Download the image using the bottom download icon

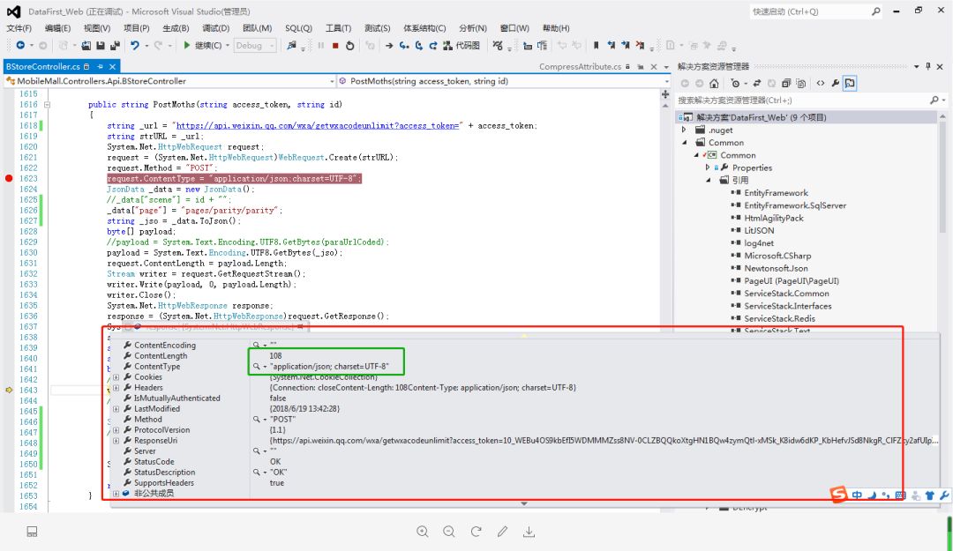tap(529, 532)
